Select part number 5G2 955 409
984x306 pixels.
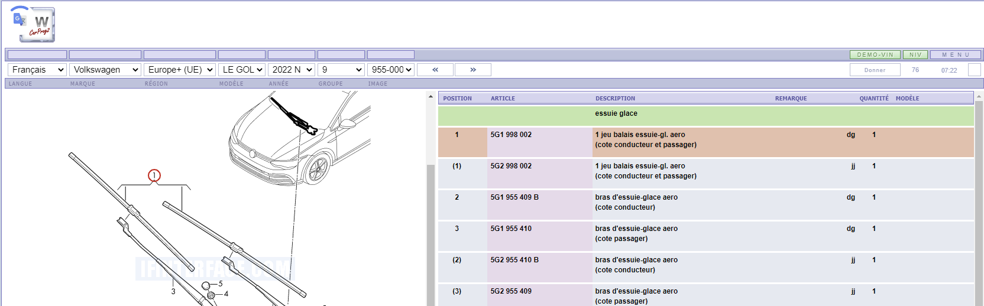(x=511, y=291)
